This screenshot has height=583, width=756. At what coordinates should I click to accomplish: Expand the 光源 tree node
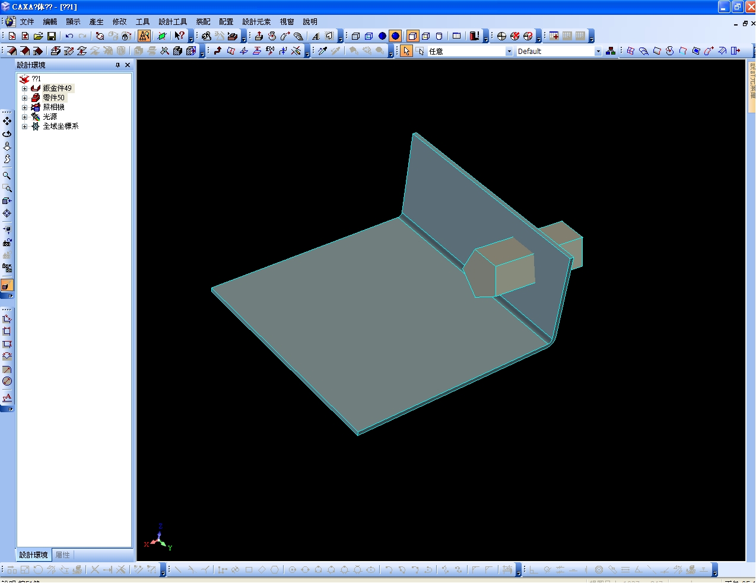(25, 117)
